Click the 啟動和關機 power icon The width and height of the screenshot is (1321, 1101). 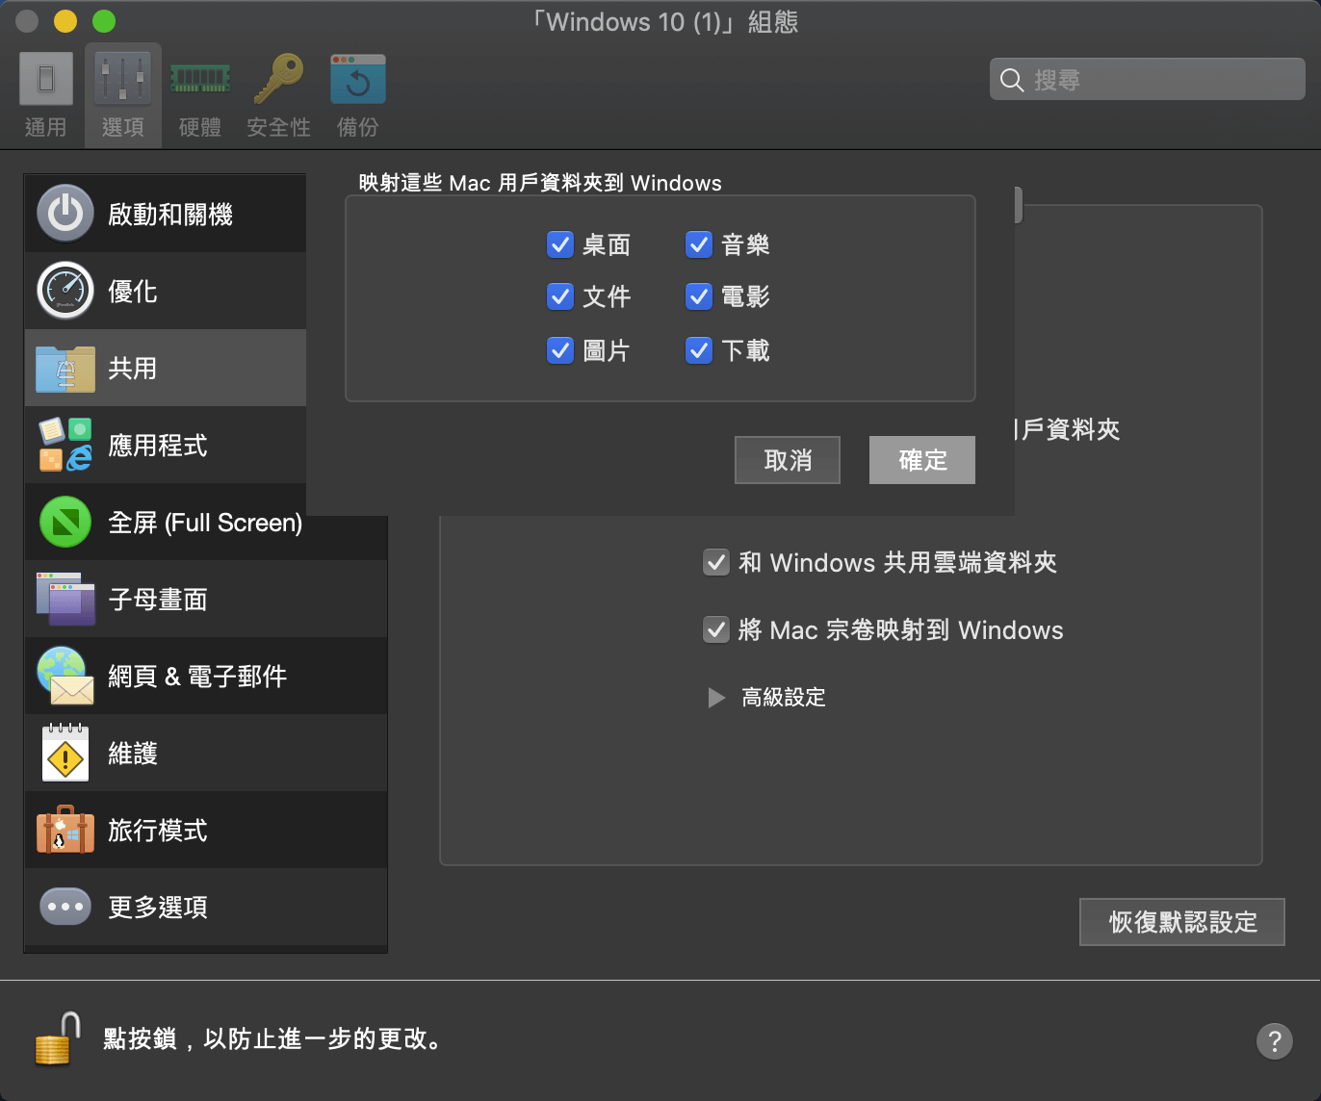coord(65,213)
